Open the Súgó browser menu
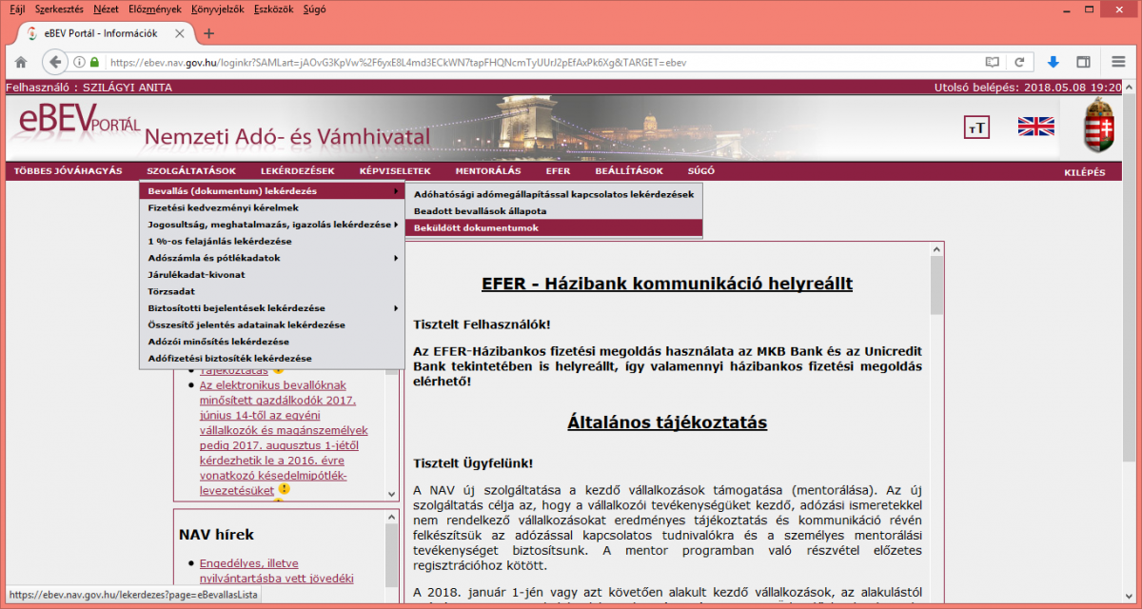 [x=313, y=9]
